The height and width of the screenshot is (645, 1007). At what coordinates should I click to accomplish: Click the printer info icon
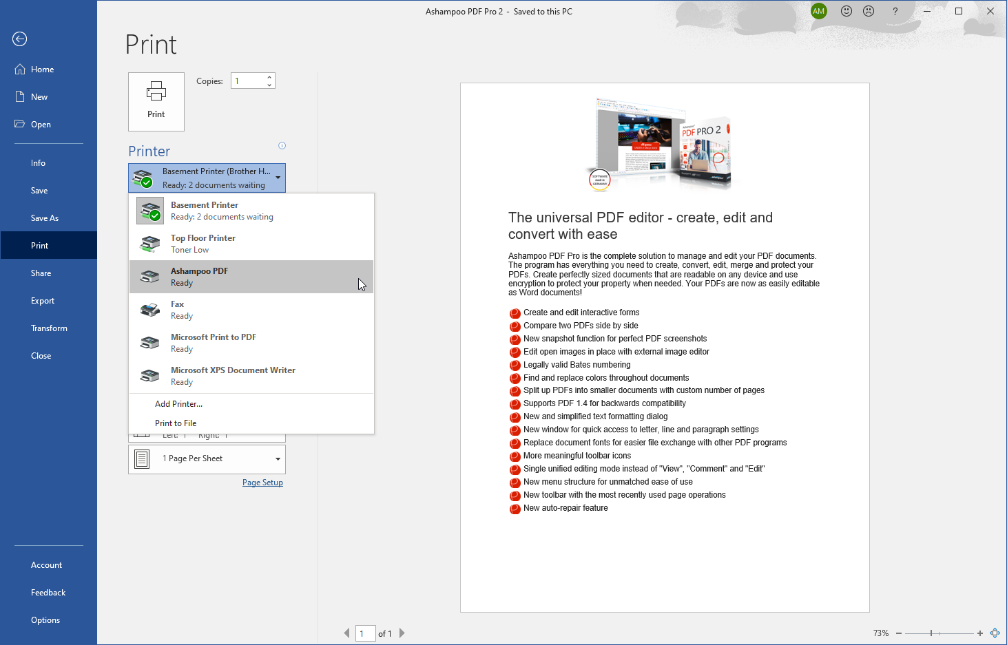pos(282,145)
